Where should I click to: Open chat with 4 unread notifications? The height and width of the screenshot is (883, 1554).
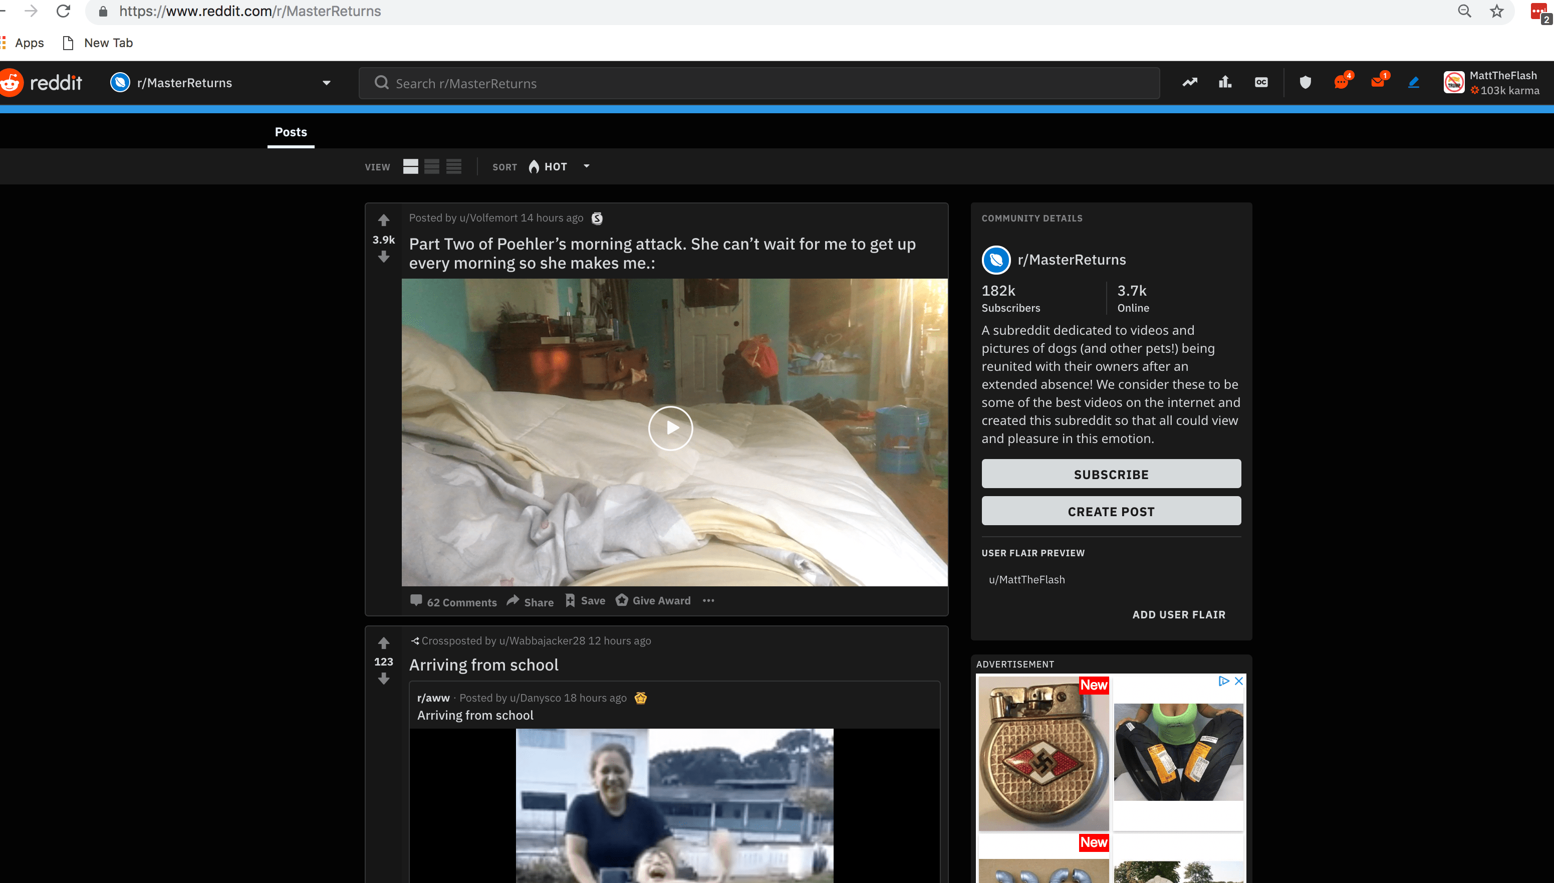1342,82
